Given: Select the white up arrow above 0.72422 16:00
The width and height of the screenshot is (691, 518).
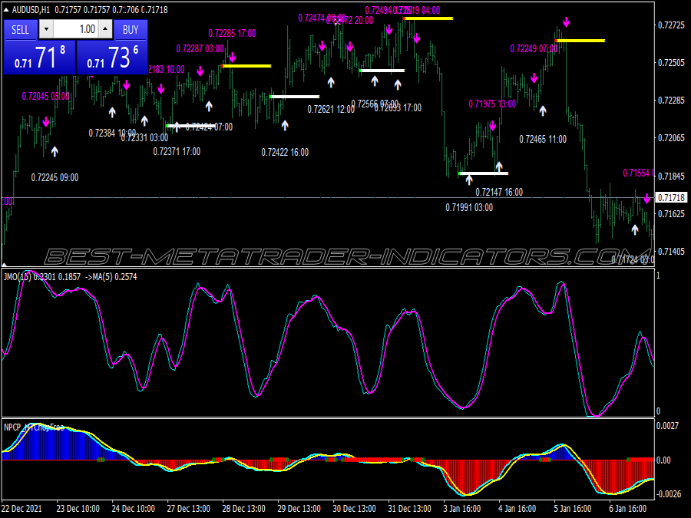Looking at the screenshot, I should (x=285, y=126).
